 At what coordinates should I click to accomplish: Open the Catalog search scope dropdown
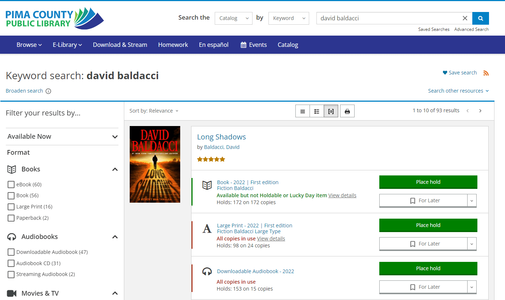[x=234, y=18]
